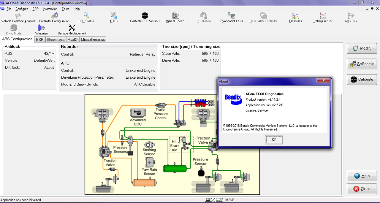Open the Tests menu
Image resolution: width=380 pixels, height=203 pixels.
66,9
